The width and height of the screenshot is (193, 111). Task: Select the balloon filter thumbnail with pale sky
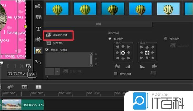pos(168,9)
